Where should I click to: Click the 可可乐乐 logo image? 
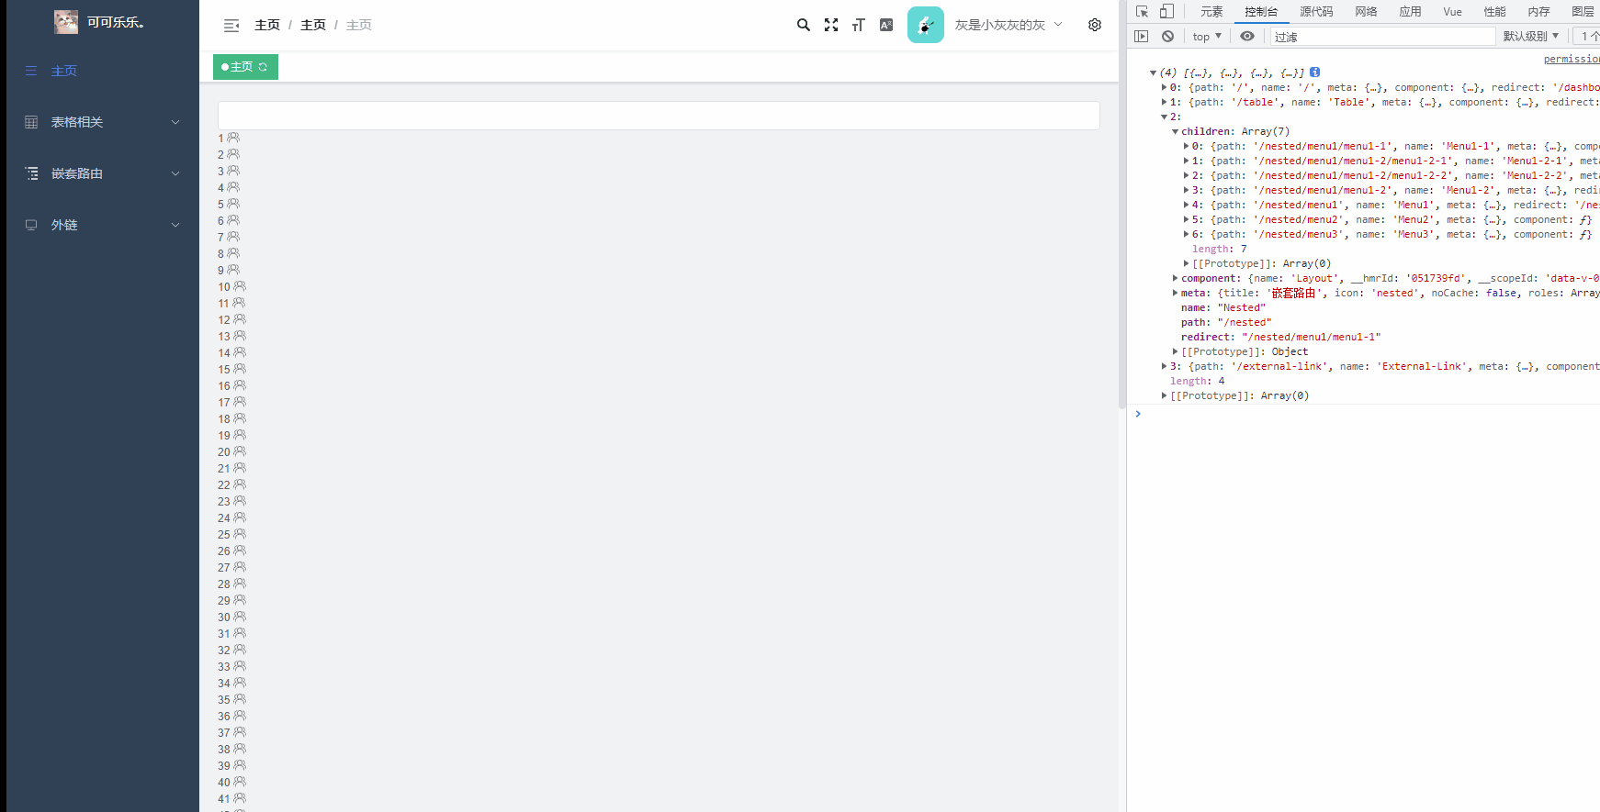tap(66, 22)
